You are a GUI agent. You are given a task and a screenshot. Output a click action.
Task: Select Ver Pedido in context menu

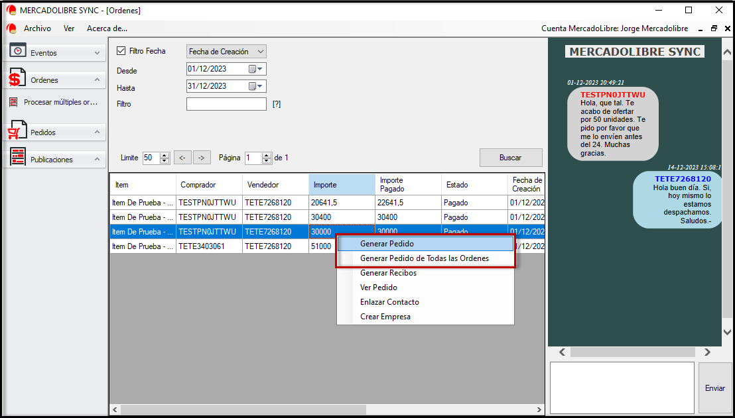click(426, 287)
